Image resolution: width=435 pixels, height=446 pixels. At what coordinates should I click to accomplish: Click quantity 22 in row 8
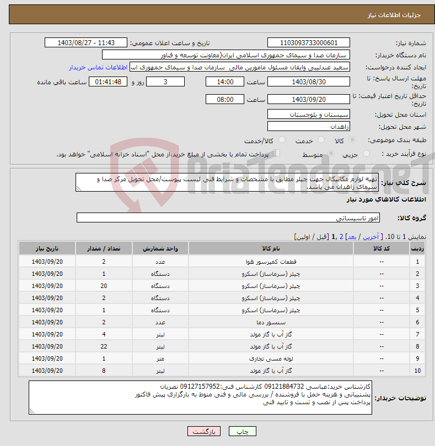[x=104, y=346]
